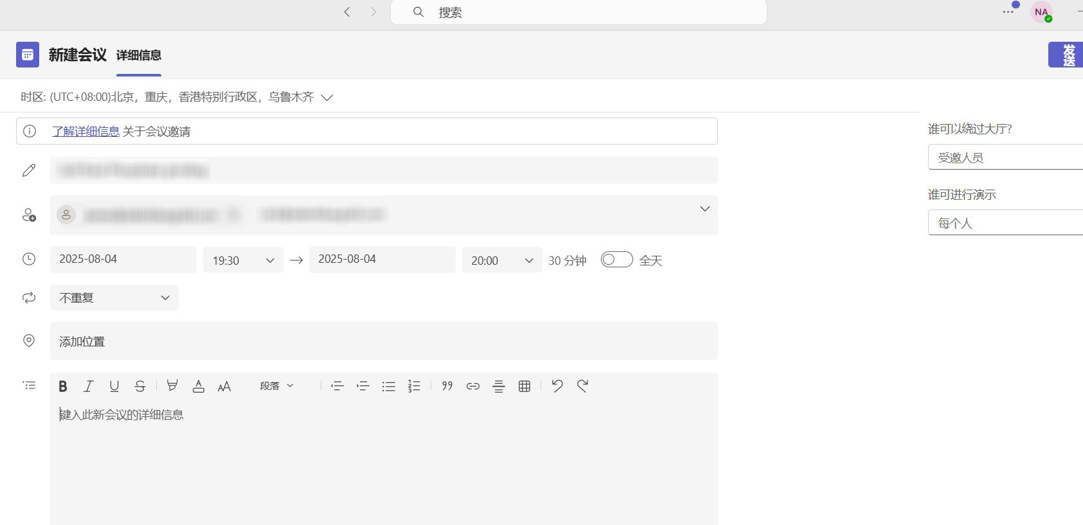Click the end date field
The image size is (1083, 525).
[382, 260]
